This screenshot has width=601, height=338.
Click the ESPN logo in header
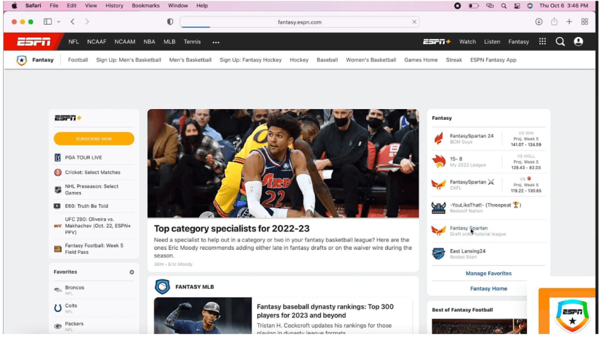(33, 42)
